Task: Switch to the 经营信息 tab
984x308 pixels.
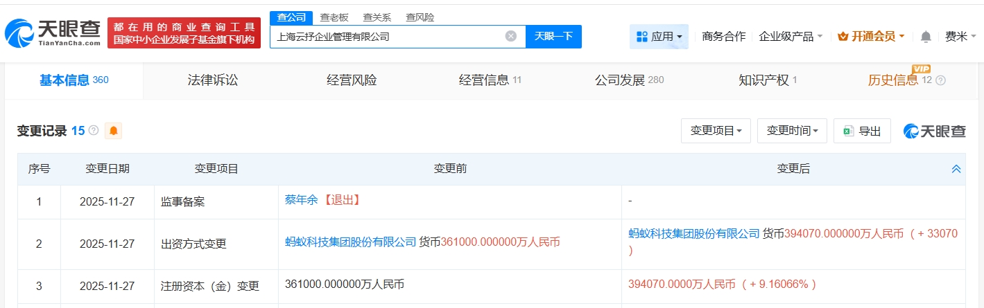Action: 490,80
